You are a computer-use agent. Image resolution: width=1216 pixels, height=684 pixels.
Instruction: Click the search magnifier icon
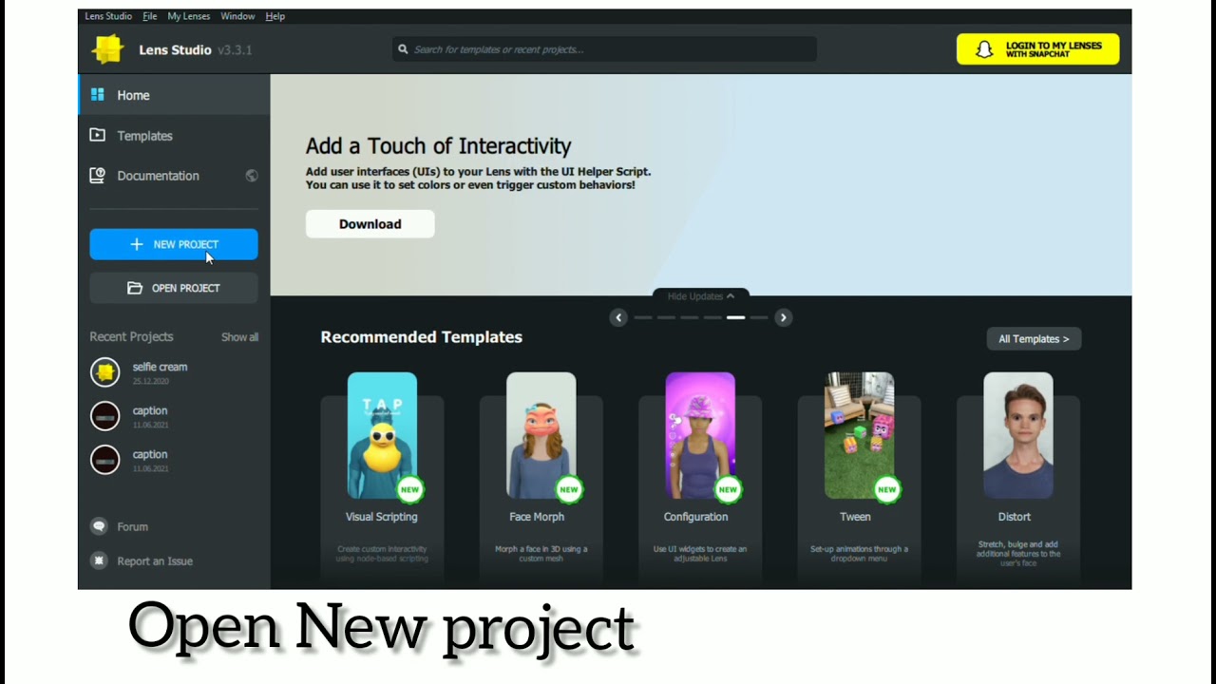403,49
